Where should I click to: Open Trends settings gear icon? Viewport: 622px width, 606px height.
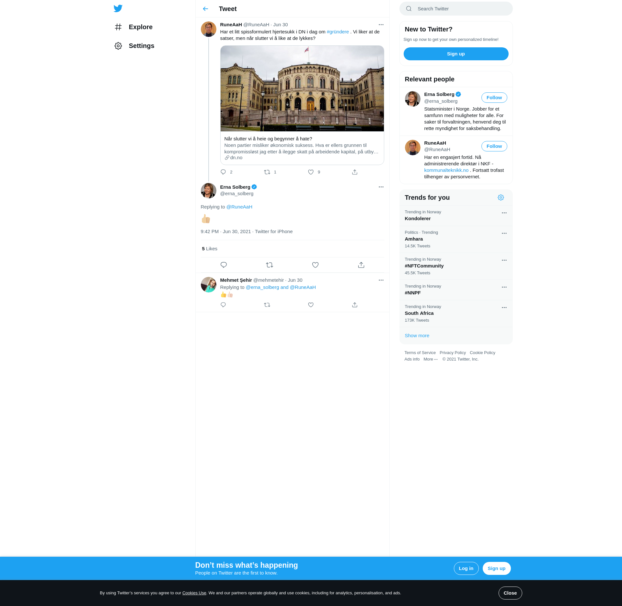pos(501,197)
